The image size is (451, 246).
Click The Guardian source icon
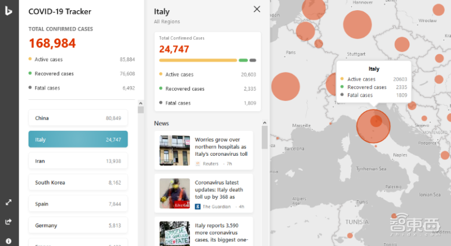click(x=198, y=207)
